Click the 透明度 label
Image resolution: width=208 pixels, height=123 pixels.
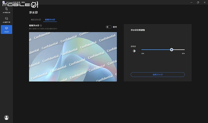(x=133, y=46)
